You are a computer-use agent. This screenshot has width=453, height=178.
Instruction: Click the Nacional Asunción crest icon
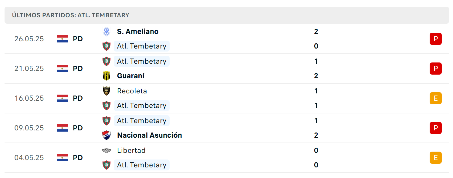(x=106, y=135)
